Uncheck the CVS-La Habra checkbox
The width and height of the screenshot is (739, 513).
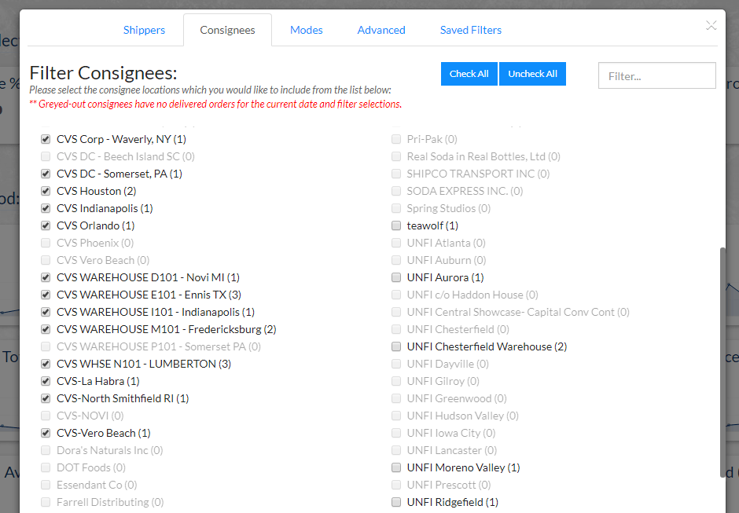pyautogui.click(x=46, y=381)
